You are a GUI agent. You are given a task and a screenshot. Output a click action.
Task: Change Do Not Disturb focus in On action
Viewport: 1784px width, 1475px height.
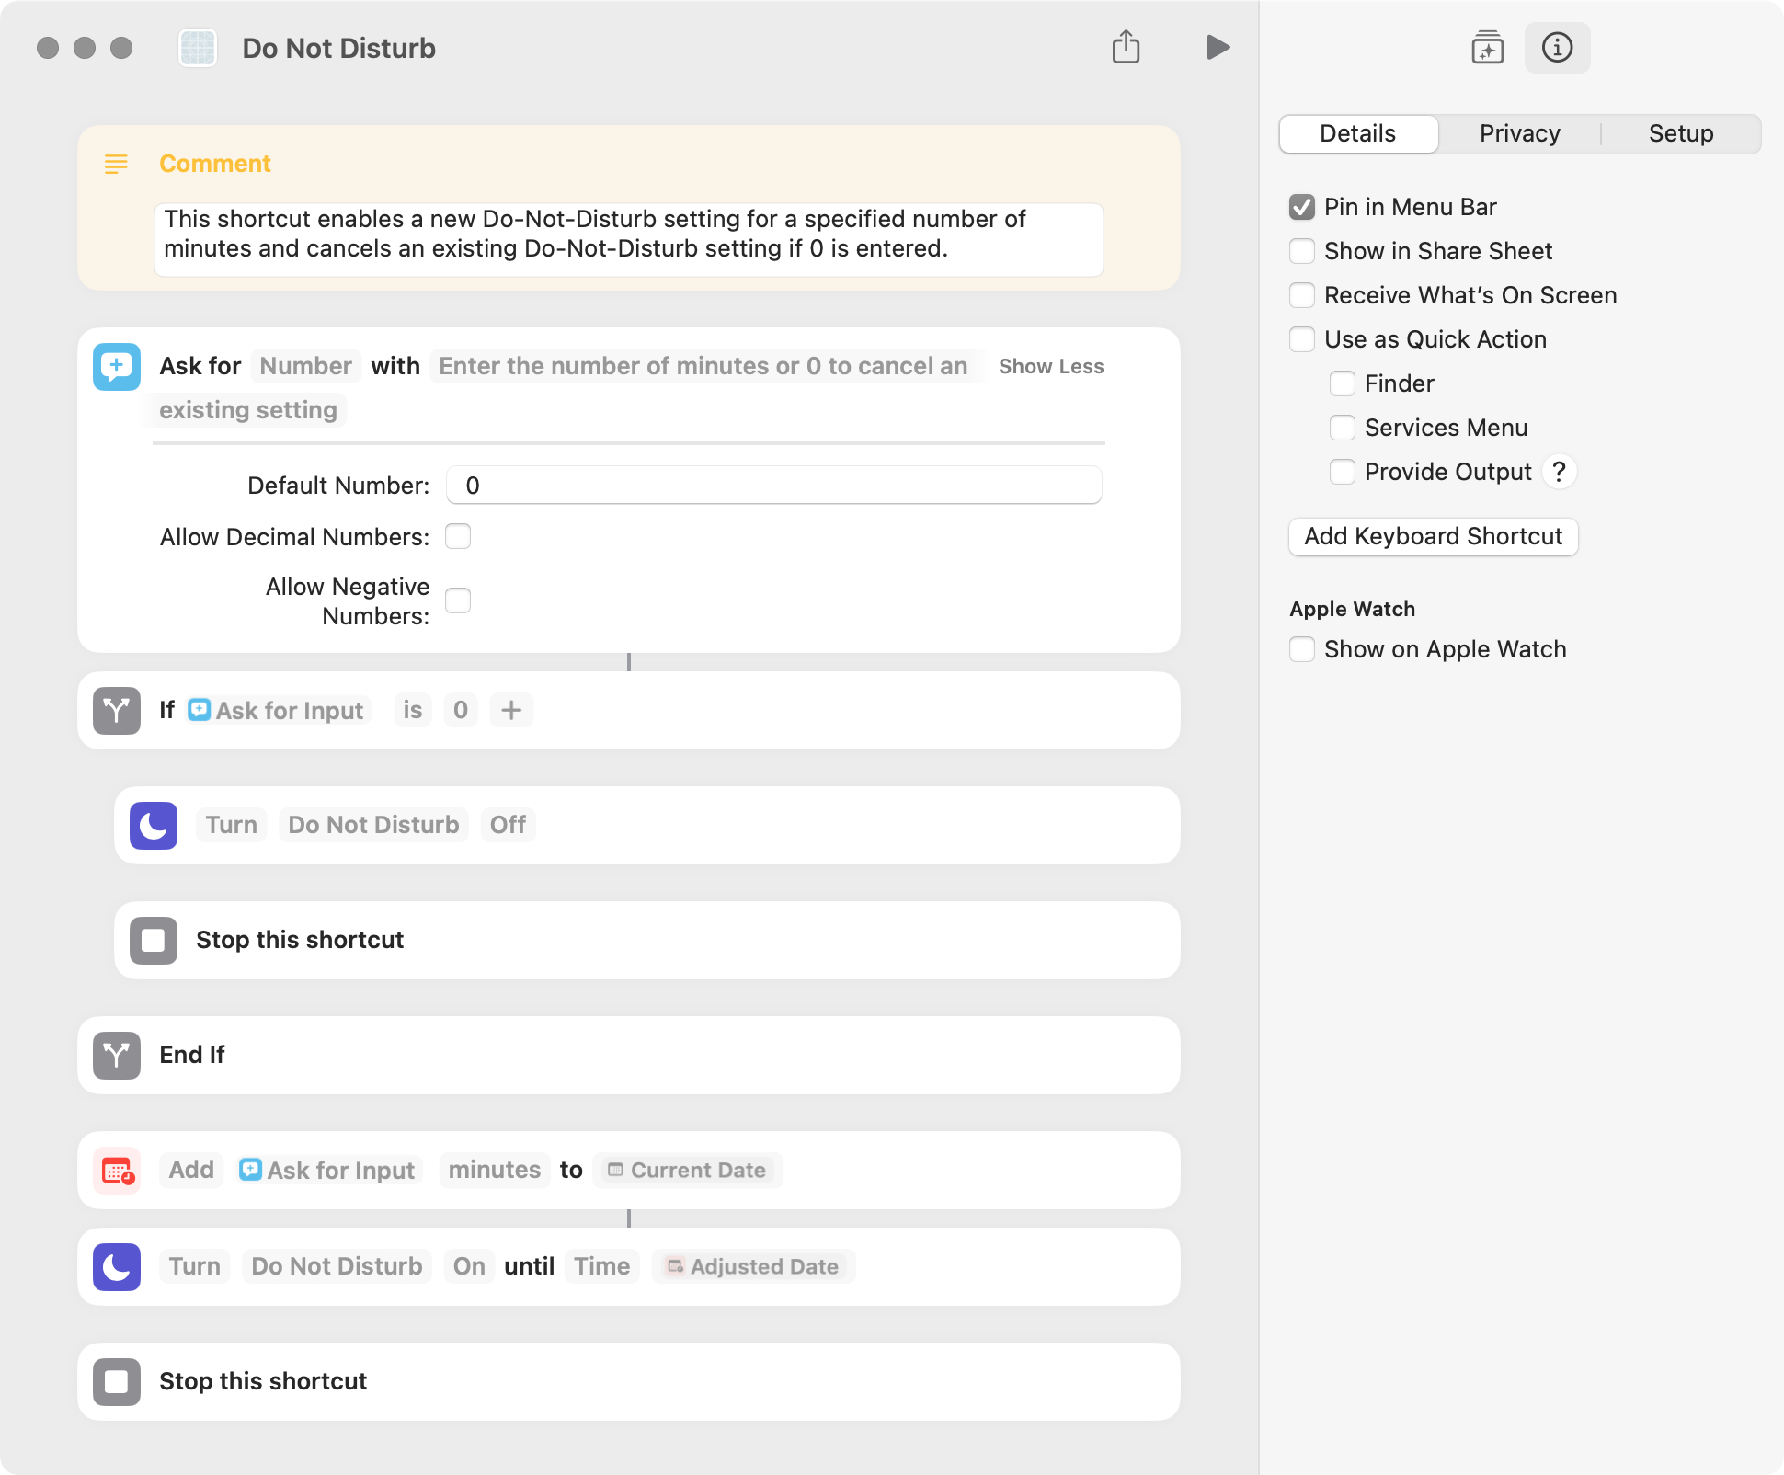[337, 1266]
